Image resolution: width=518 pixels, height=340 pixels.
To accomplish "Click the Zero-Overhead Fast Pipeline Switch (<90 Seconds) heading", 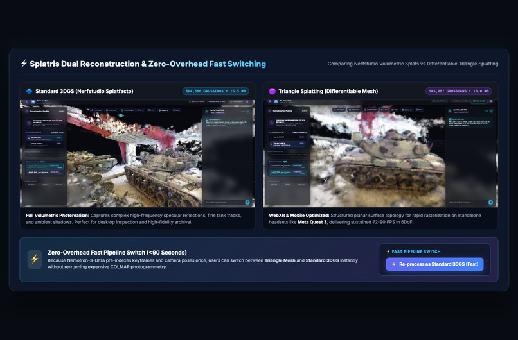I will click(117, 253).
